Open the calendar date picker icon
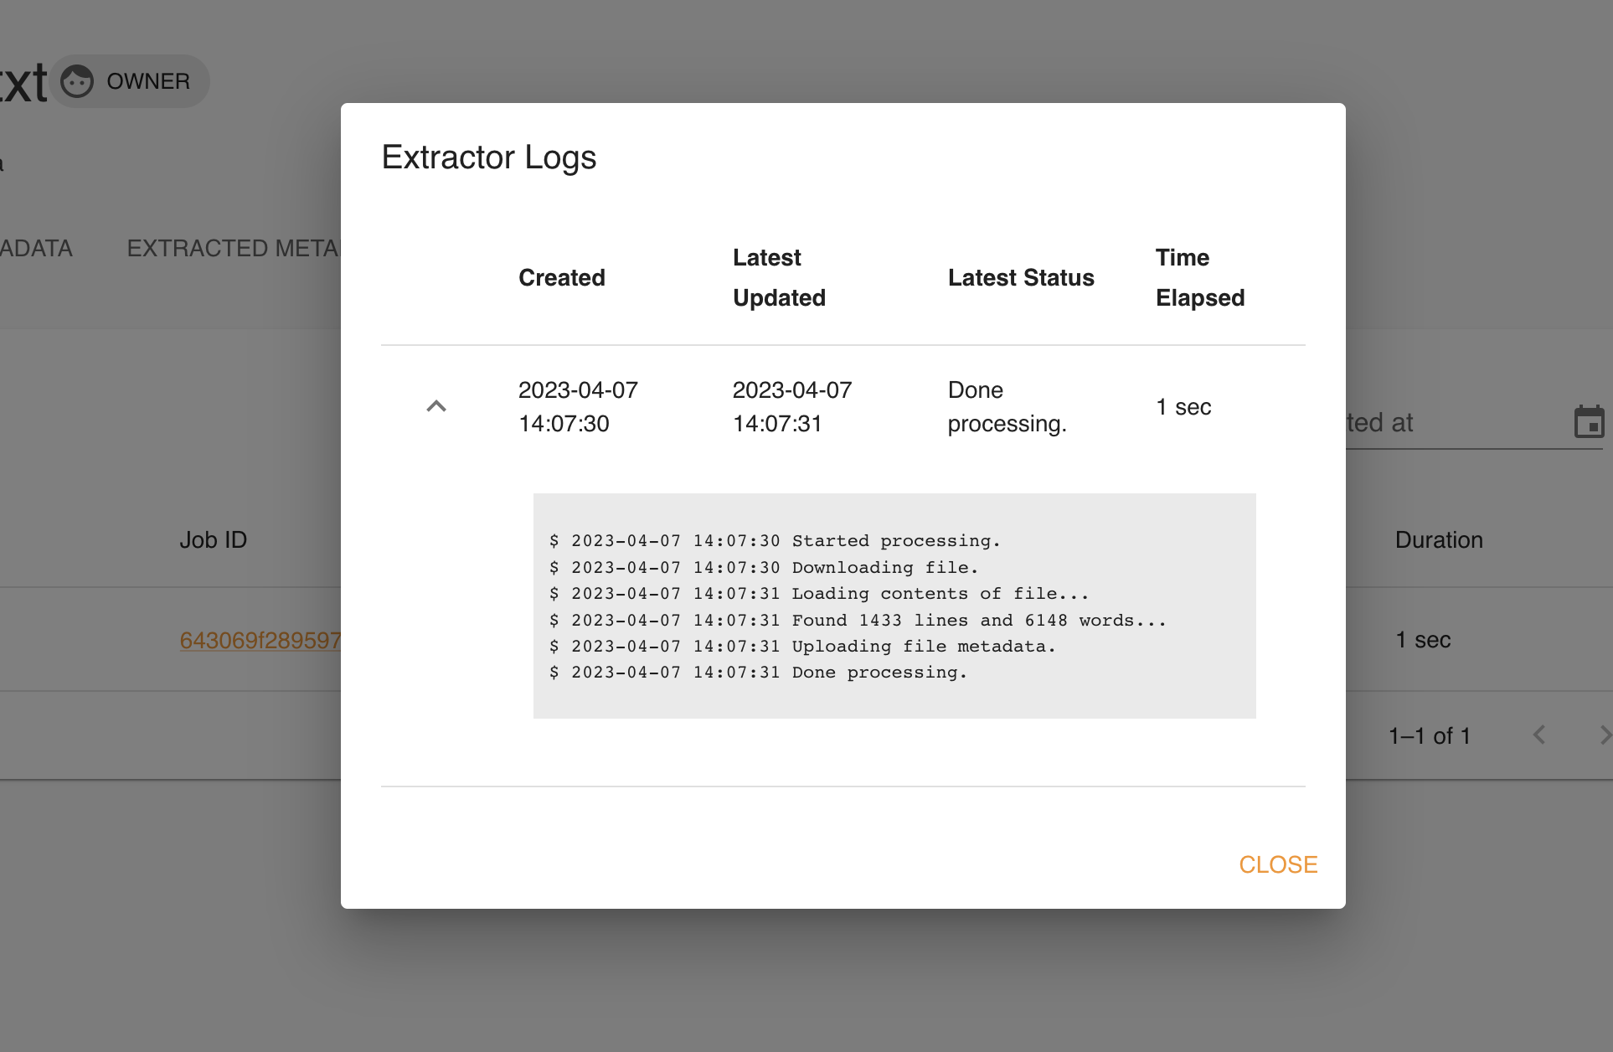 click(1588, 422)
